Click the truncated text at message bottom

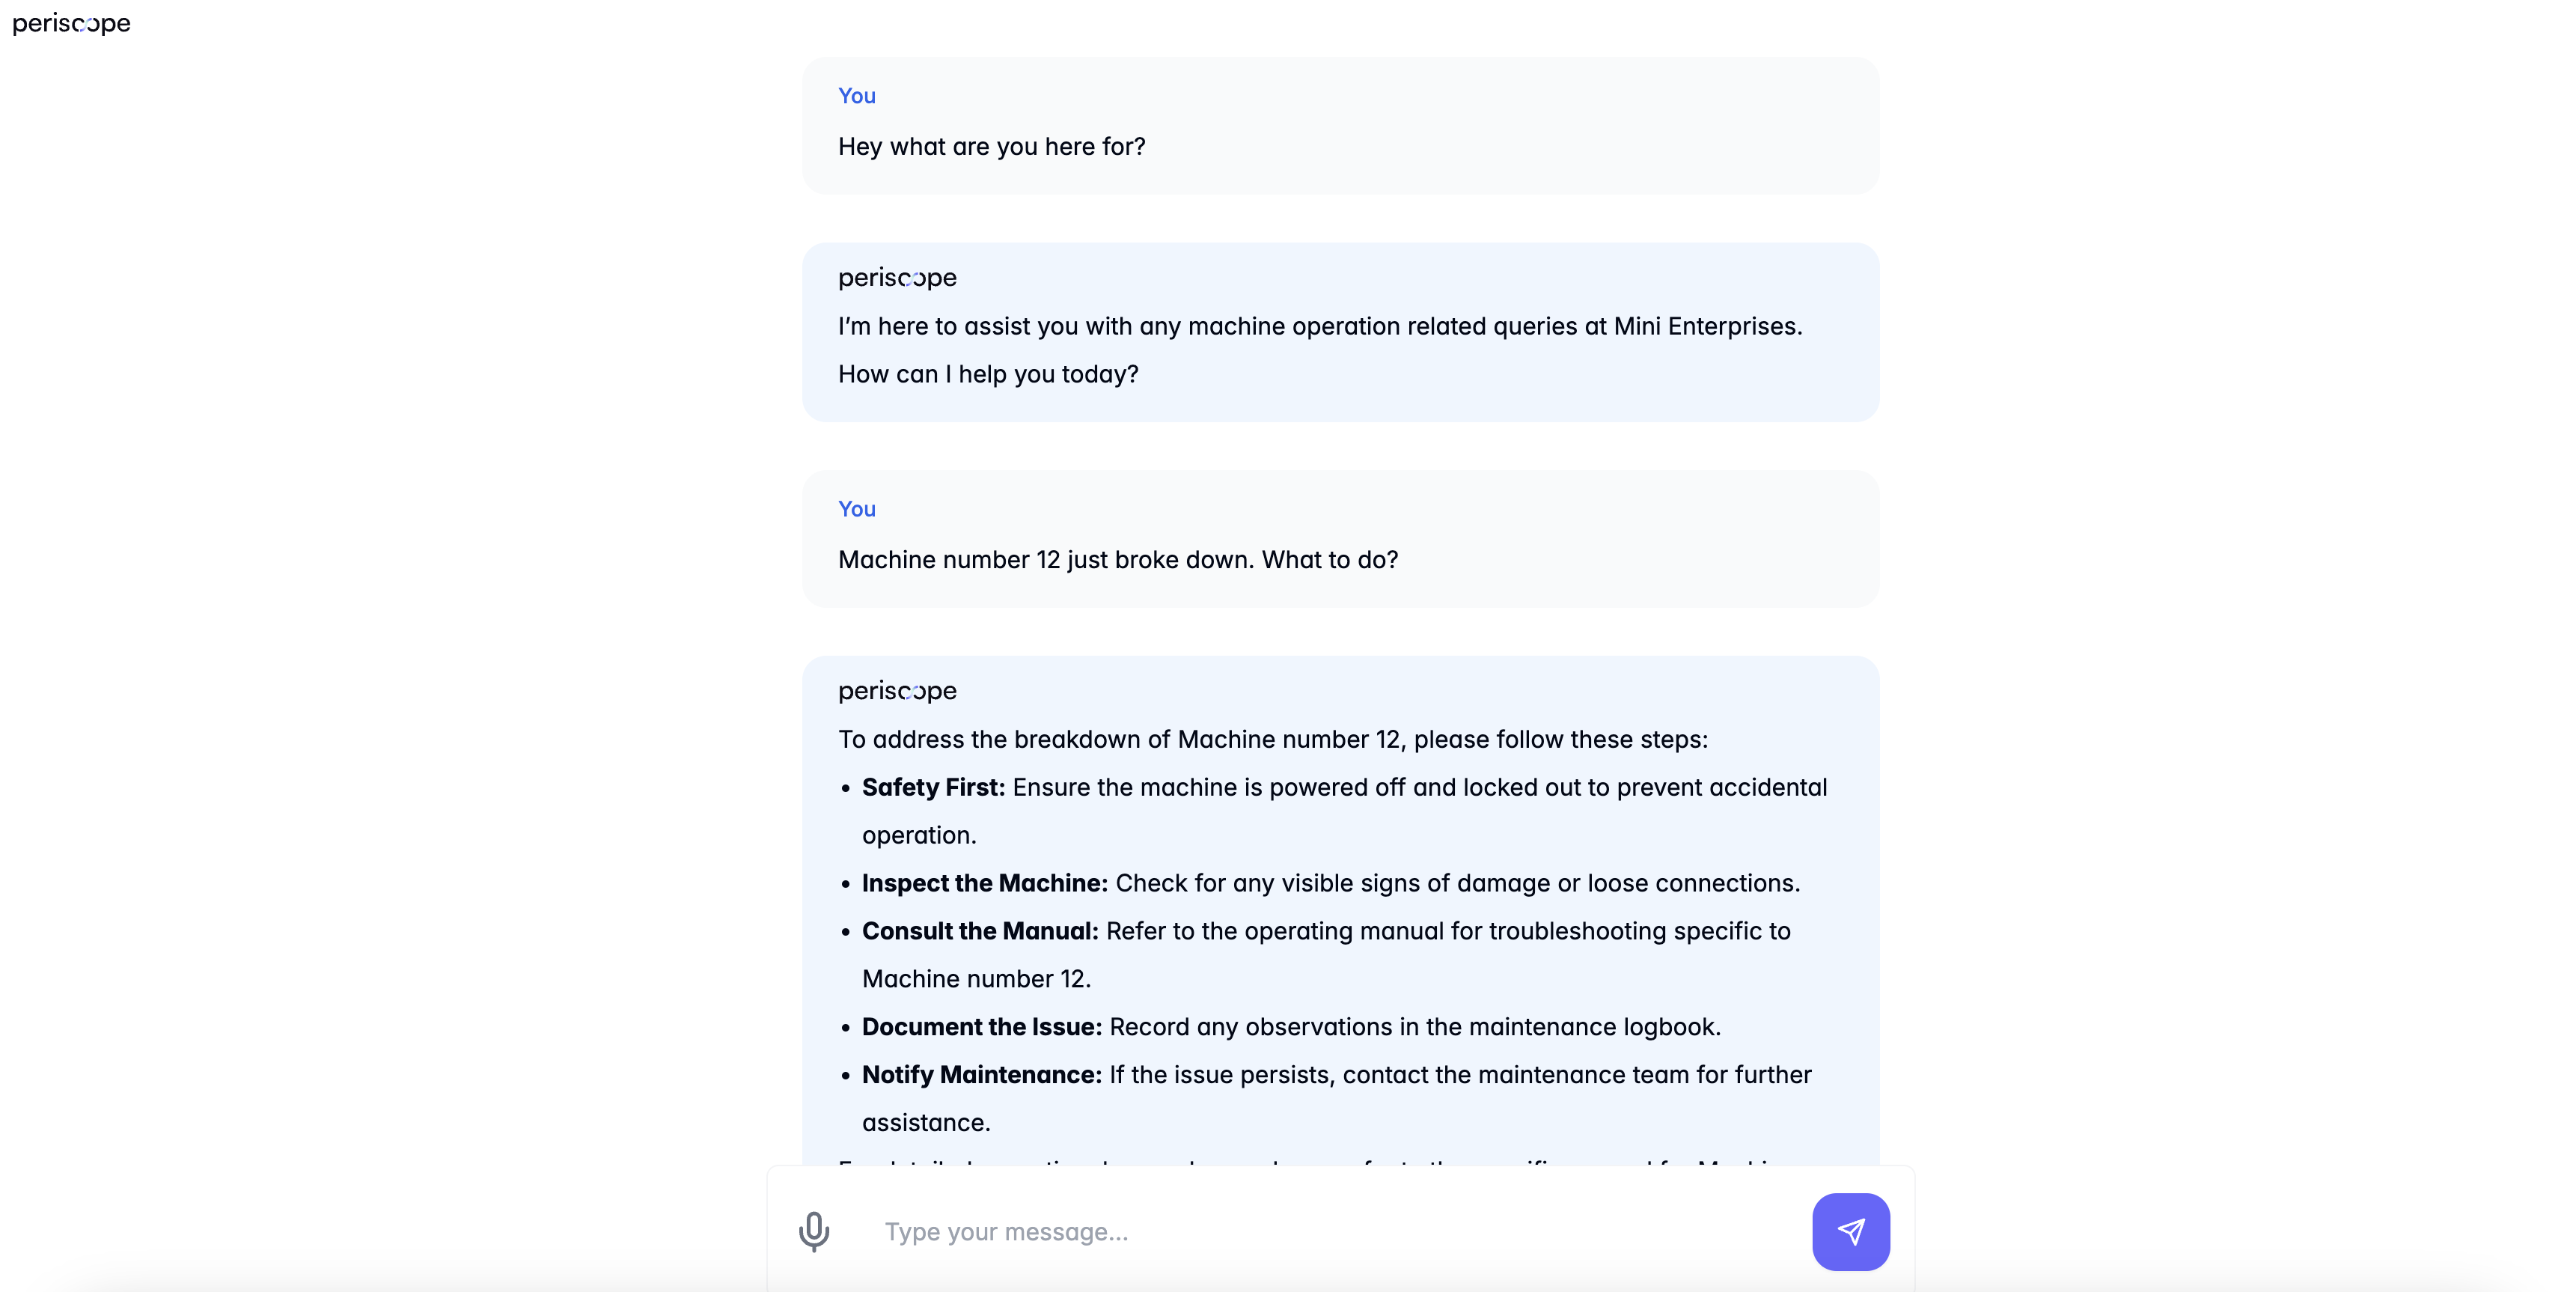click(1300, 1163)
